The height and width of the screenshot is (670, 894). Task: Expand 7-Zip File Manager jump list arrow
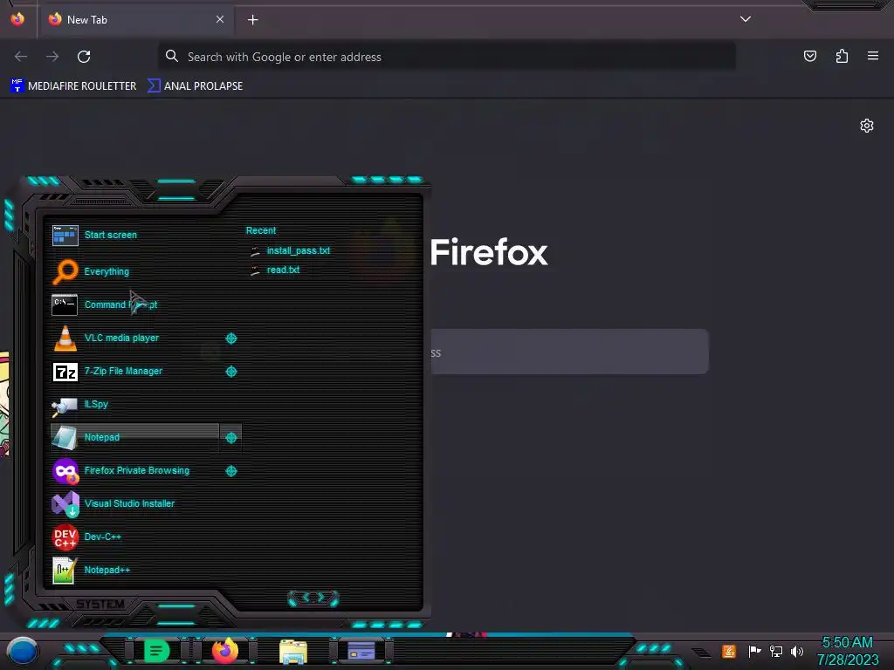(x=230, y=372)
